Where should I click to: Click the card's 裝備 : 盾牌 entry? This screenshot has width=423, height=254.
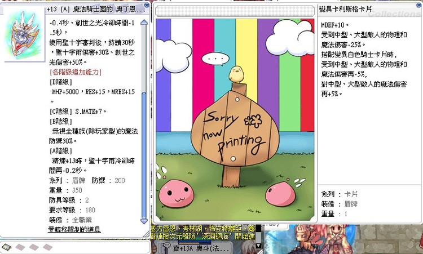coord(340,204)
